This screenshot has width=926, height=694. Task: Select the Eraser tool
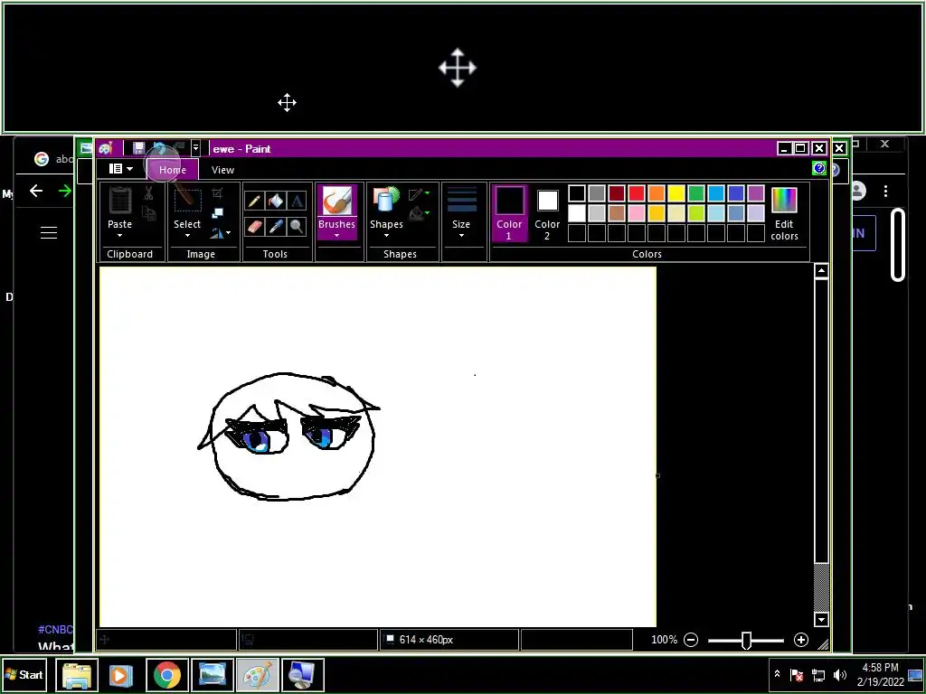254,226
